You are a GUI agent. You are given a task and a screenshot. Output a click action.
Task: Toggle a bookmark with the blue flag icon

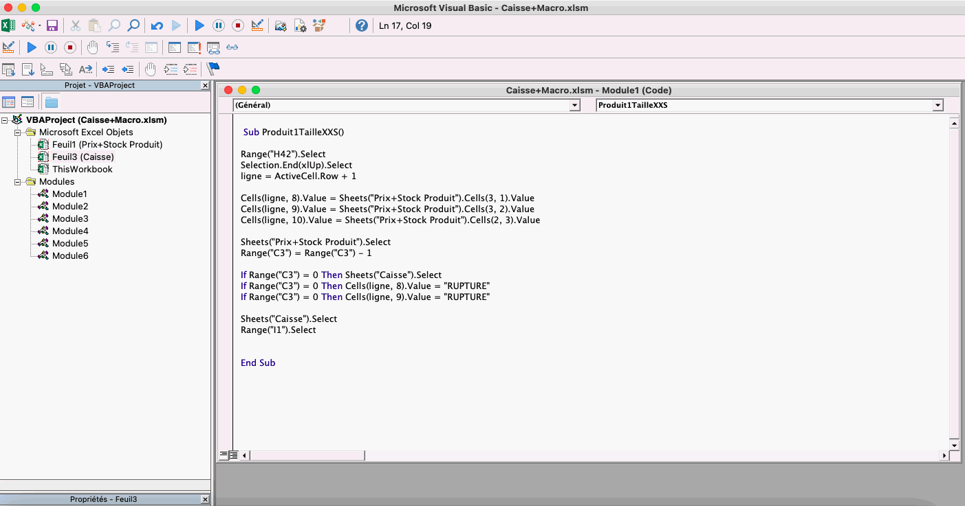pyautogui.click(x=213, y=69)
